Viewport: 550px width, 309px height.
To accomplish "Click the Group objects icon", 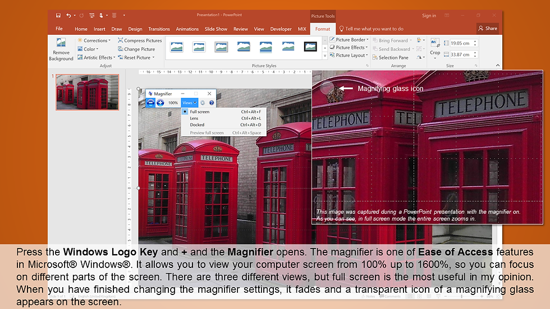I will [420, 49].
